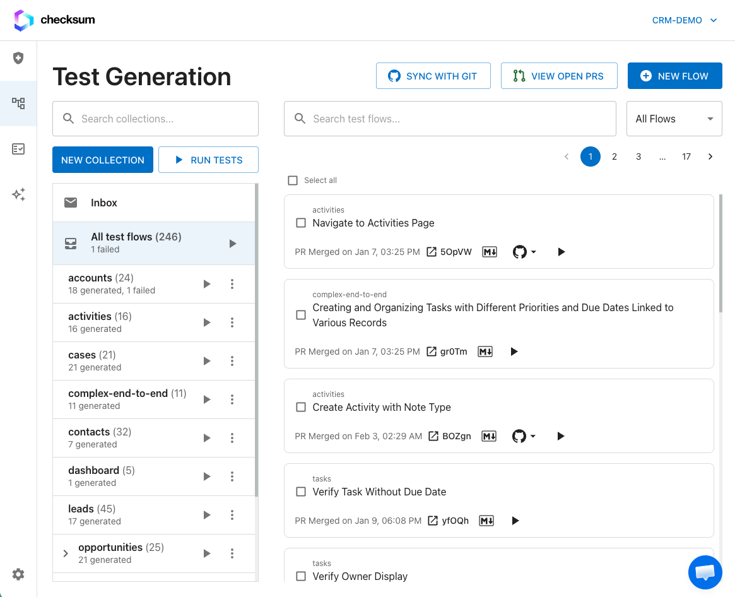Click SYNC WITH GIT

pyautogui.click(x=433, y=75)
